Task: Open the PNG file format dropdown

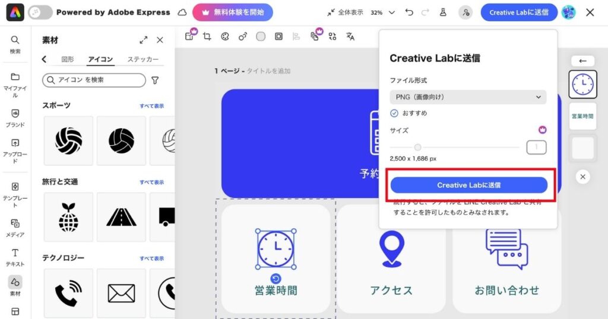Action: 468,97
